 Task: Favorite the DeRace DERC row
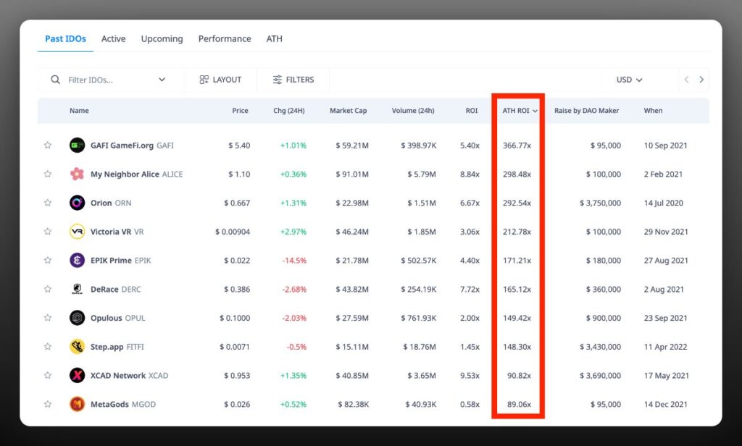point(48,289)
